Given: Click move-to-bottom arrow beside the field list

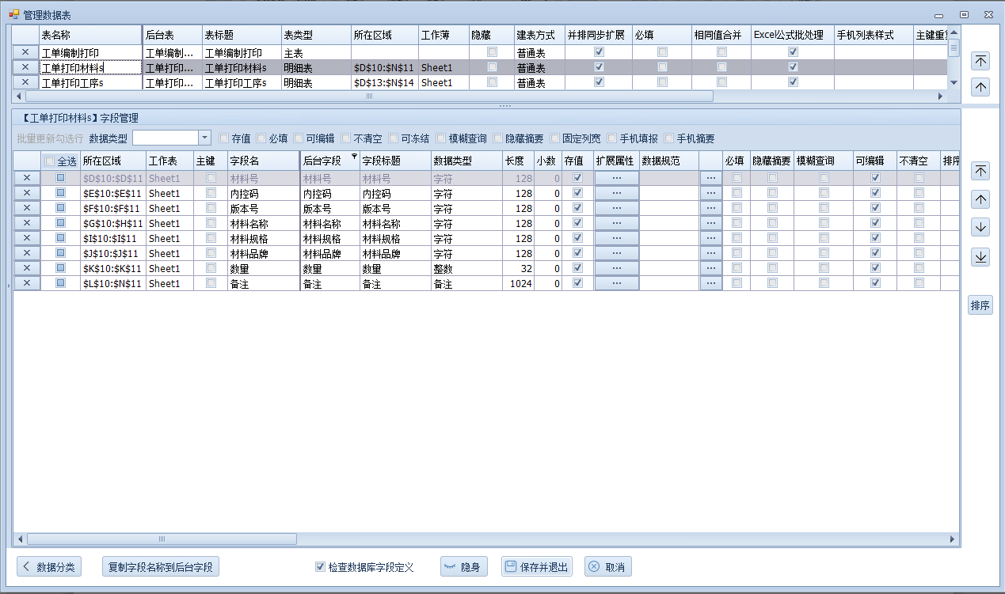Looking at the screenshot, I should pyautogui.click(x=980, y=257).
